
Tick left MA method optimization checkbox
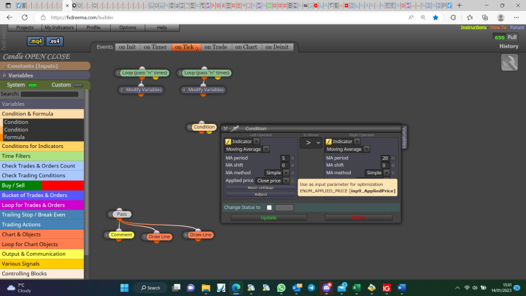(293, 173)
